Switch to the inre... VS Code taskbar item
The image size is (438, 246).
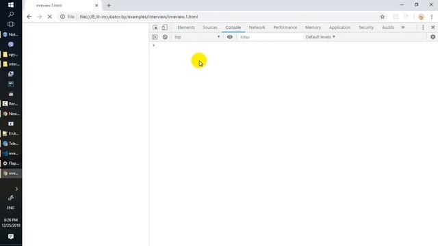coord(11,153)
